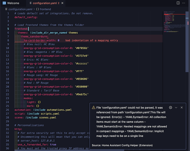Collapse the notification with the chevron

point(176,107)
